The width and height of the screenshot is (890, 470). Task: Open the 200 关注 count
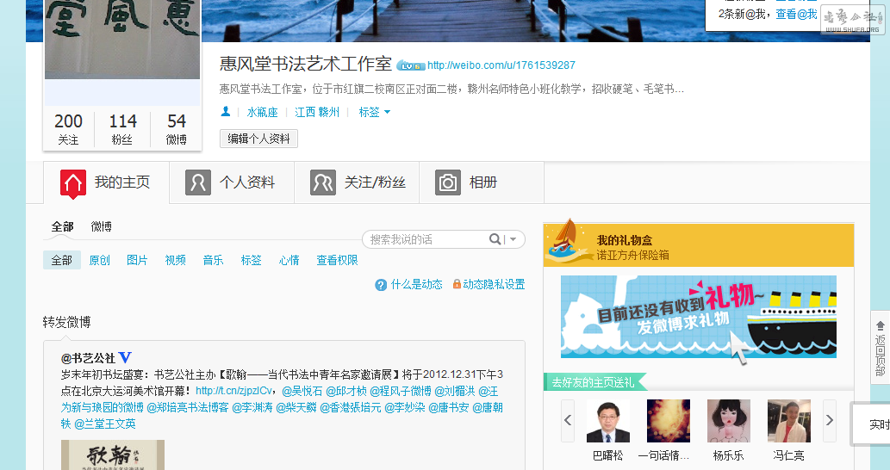pos(68,129)
